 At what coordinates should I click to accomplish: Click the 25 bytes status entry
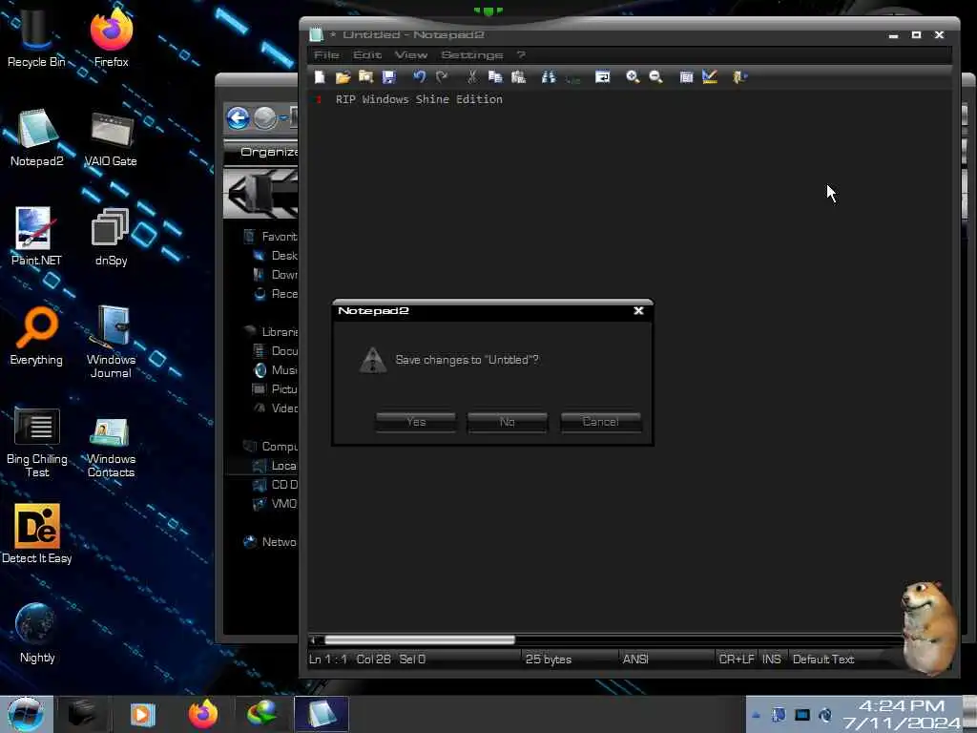(x=549, y=659)
